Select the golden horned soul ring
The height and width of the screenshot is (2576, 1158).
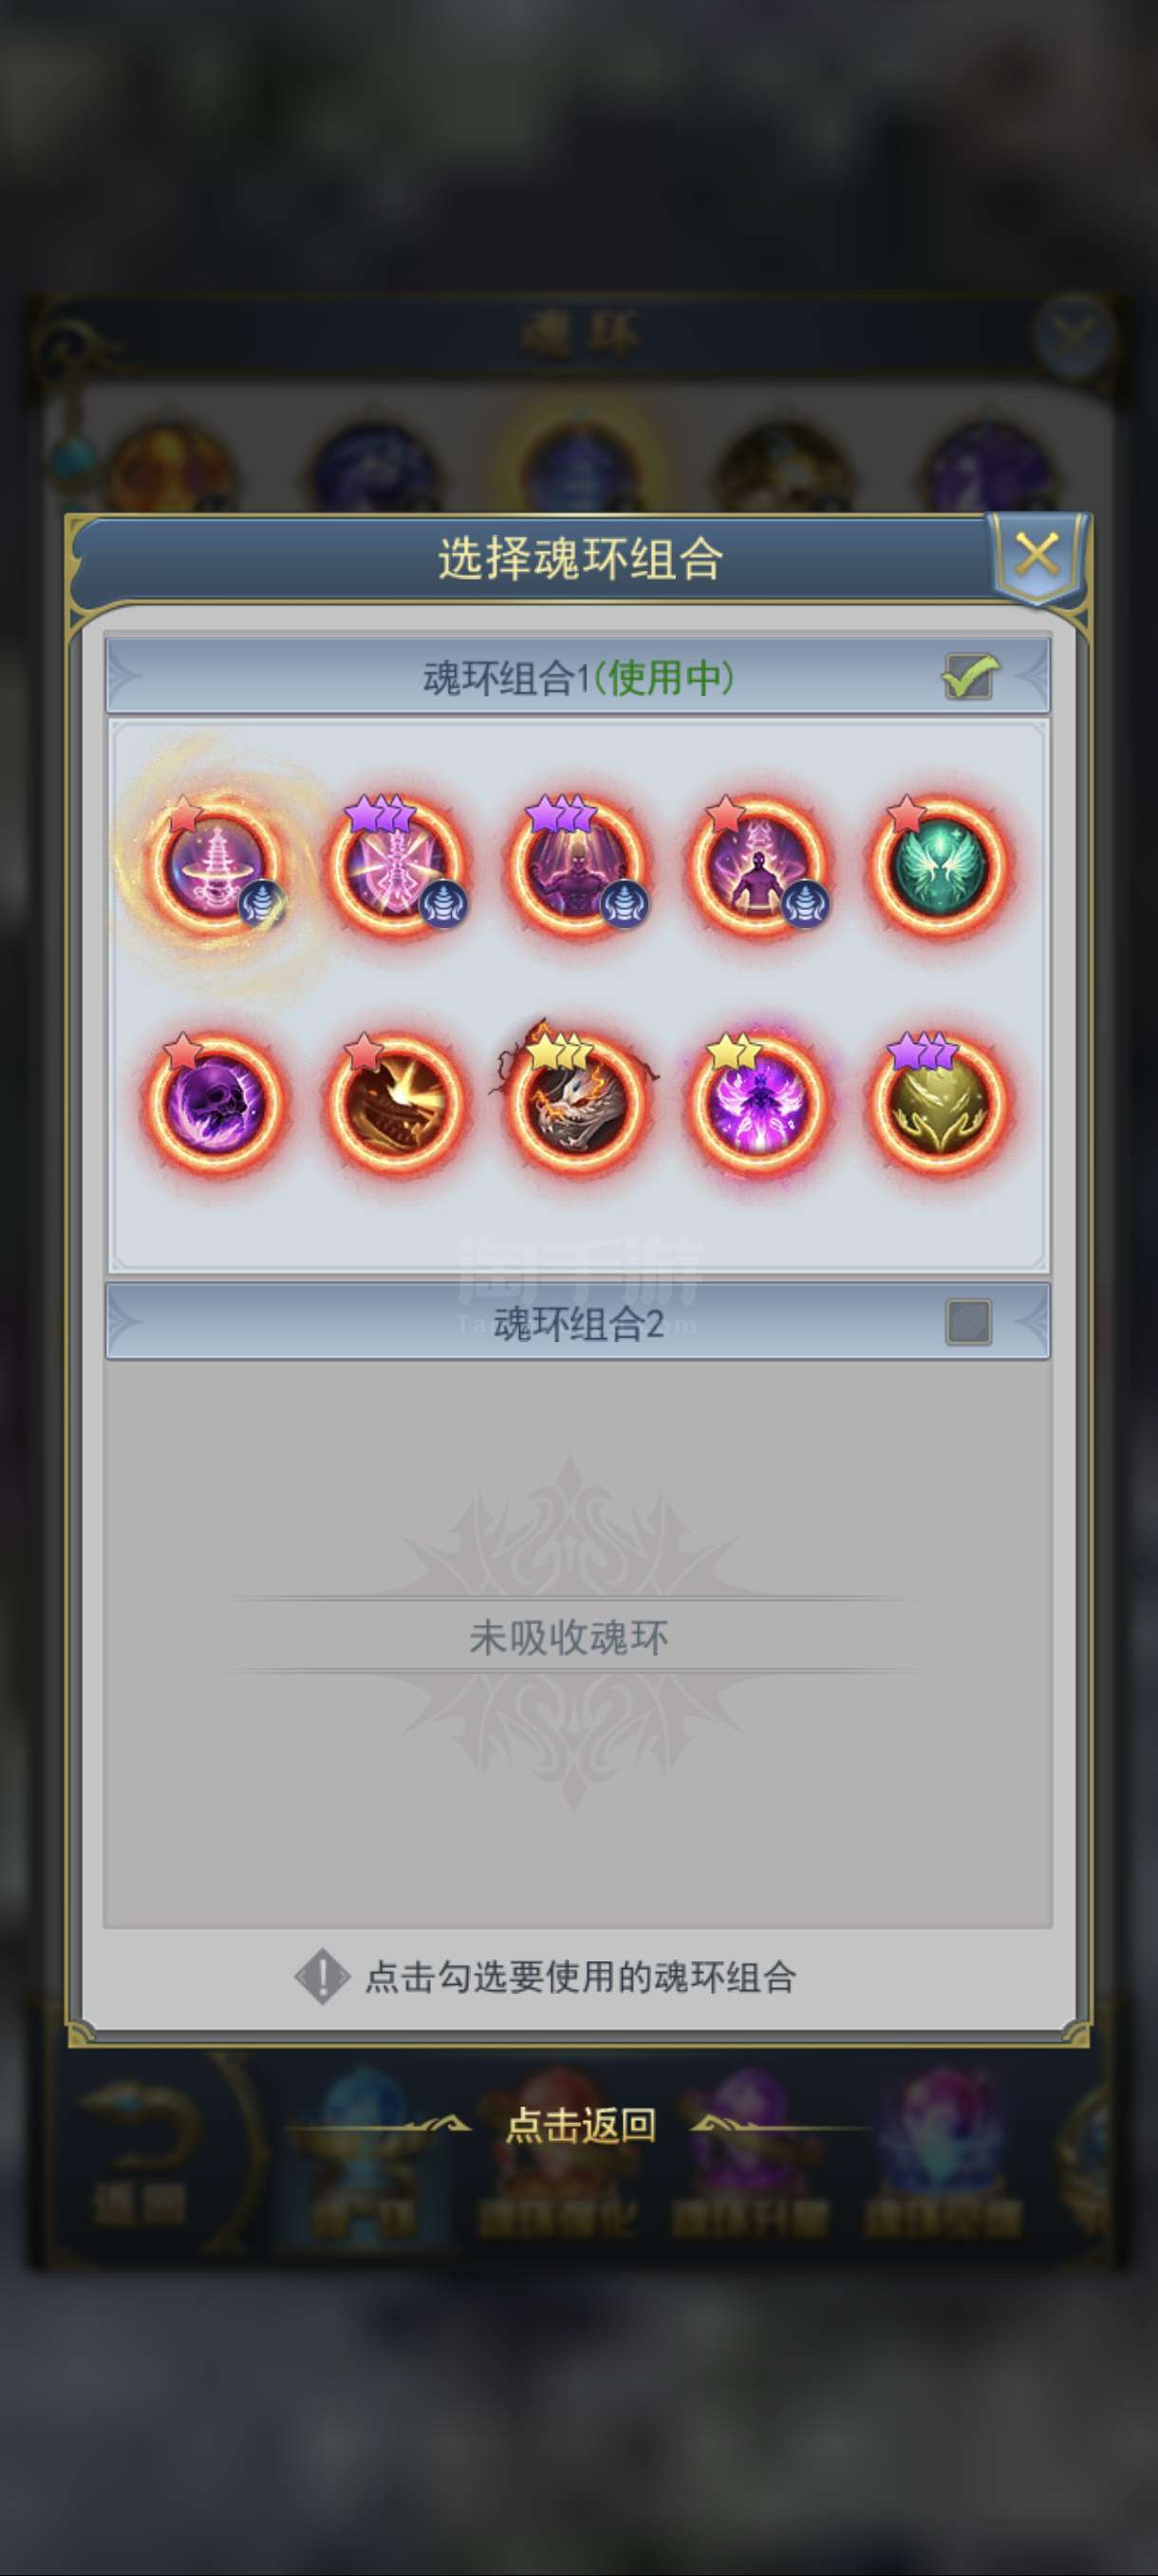click(939, 1102)
